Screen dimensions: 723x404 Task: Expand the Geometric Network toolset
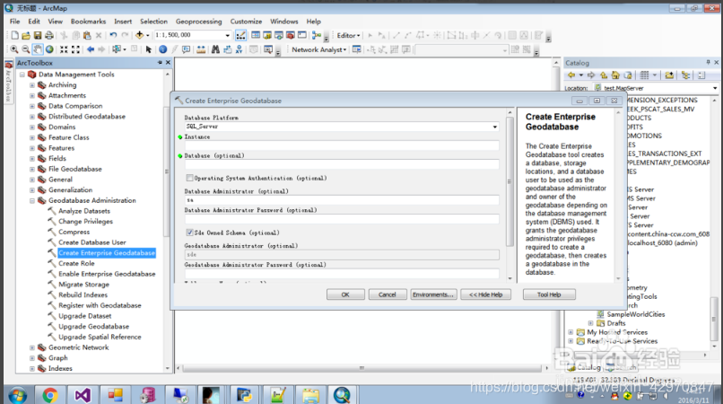click(x=31, y=347)
